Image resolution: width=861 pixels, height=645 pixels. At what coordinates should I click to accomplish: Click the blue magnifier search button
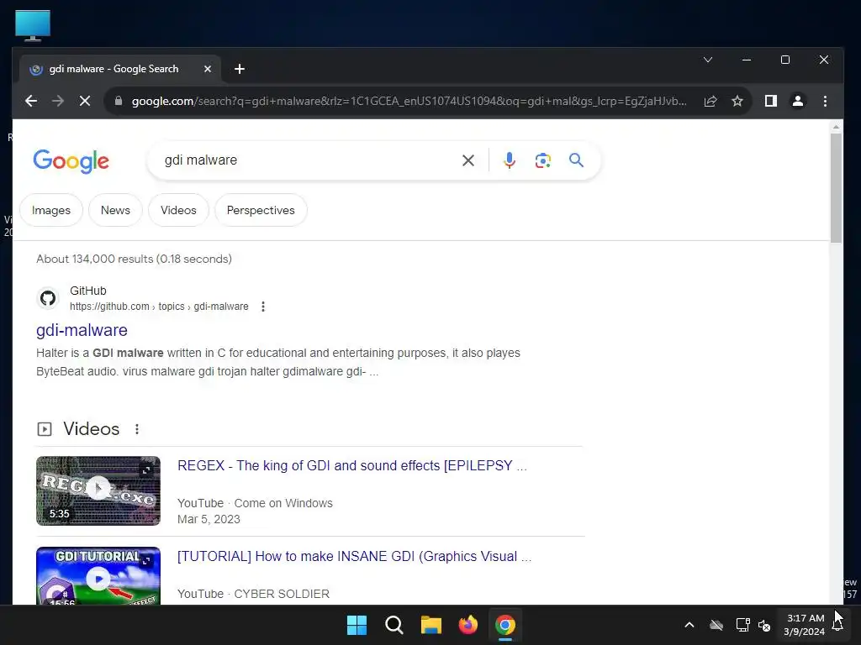pyautogui.click(x=576, y=160)
